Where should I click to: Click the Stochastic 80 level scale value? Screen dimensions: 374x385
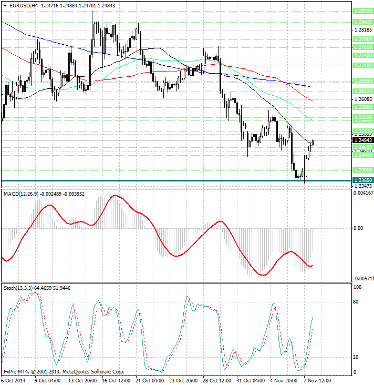pyautogui.click(x=356, y=302)
